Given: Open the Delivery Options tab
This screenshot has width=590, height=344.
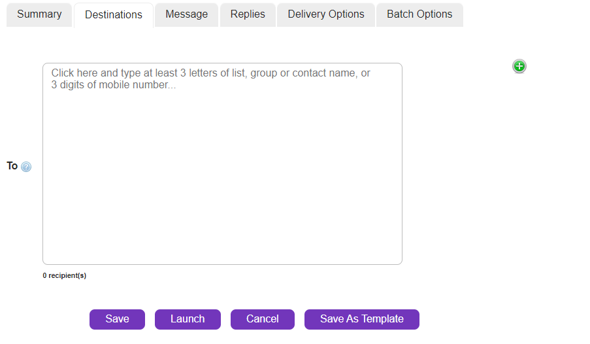Looking at the screenshot, I should (x=326, y=14).
